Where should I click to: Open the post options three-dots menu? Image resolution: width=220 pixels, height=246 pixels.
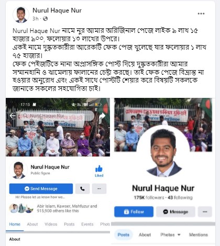coord(201,14)
